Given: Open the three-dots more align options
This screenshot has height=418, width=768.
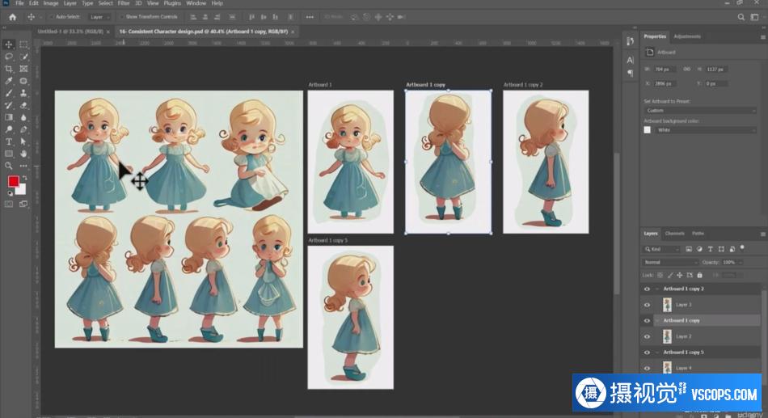Looking at the screenshot, I should [x=310, y=17].
